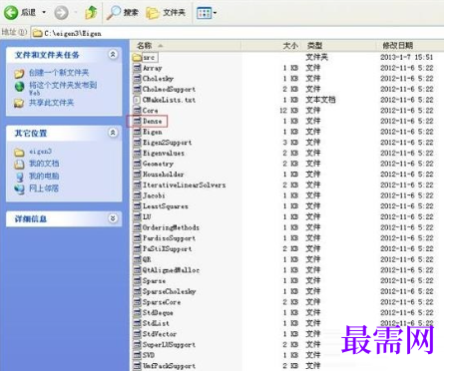Viewport: 453px width, 371px height.
Task: Open the Views dropdown button
Action: point(207,13)
